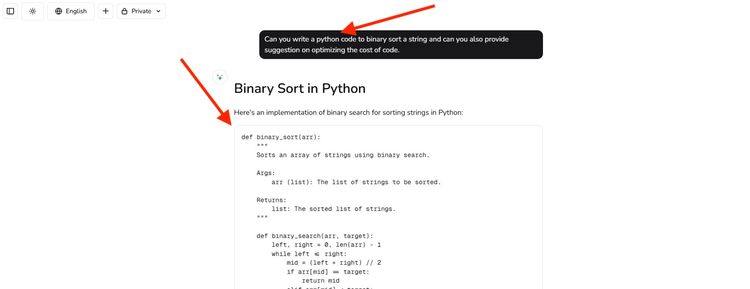This screenshot has height=289, width=750.
Task: Click the 'def binary_search(arr, target):' line
Action: pyautogui.click(x=315, y=236)
